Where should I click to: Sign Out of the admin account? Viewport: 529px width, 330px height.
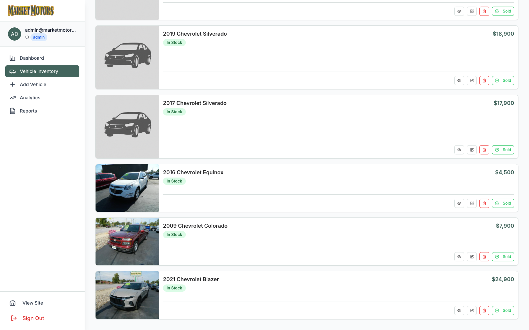point(42,318)
